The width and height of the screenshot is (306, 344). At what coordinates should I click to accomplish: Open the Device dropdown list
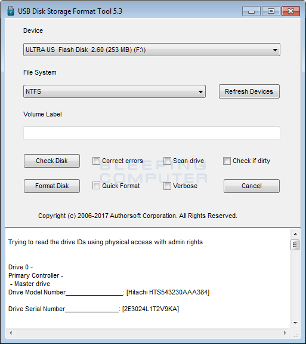(x=152, y=50)
